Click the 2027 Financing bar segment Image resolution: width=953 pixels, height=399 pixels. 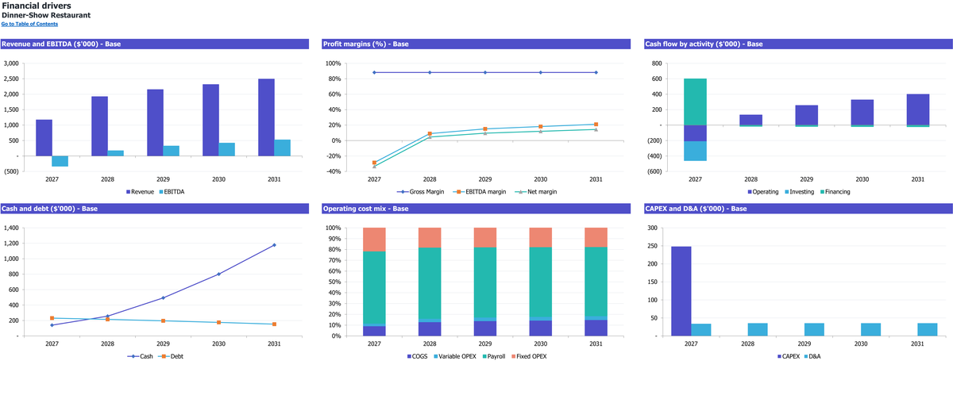tap(695, 102)
